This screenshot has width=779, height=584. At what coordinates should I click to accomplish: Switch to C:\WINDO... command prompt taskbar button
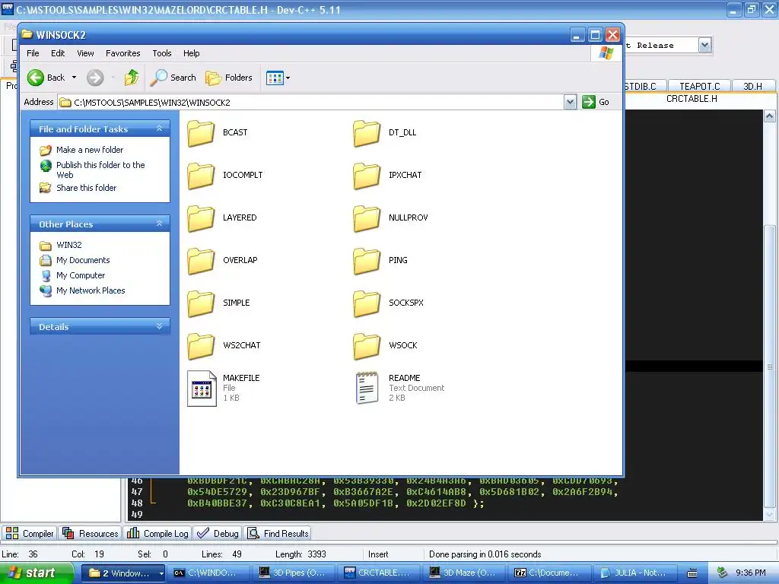(x=208, y=573)
